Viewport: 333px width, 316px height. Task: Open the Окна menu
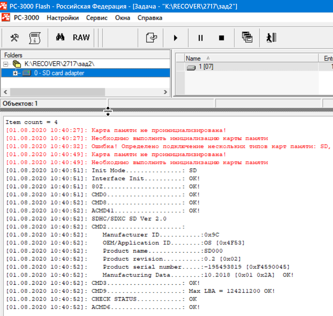point(123,18)
